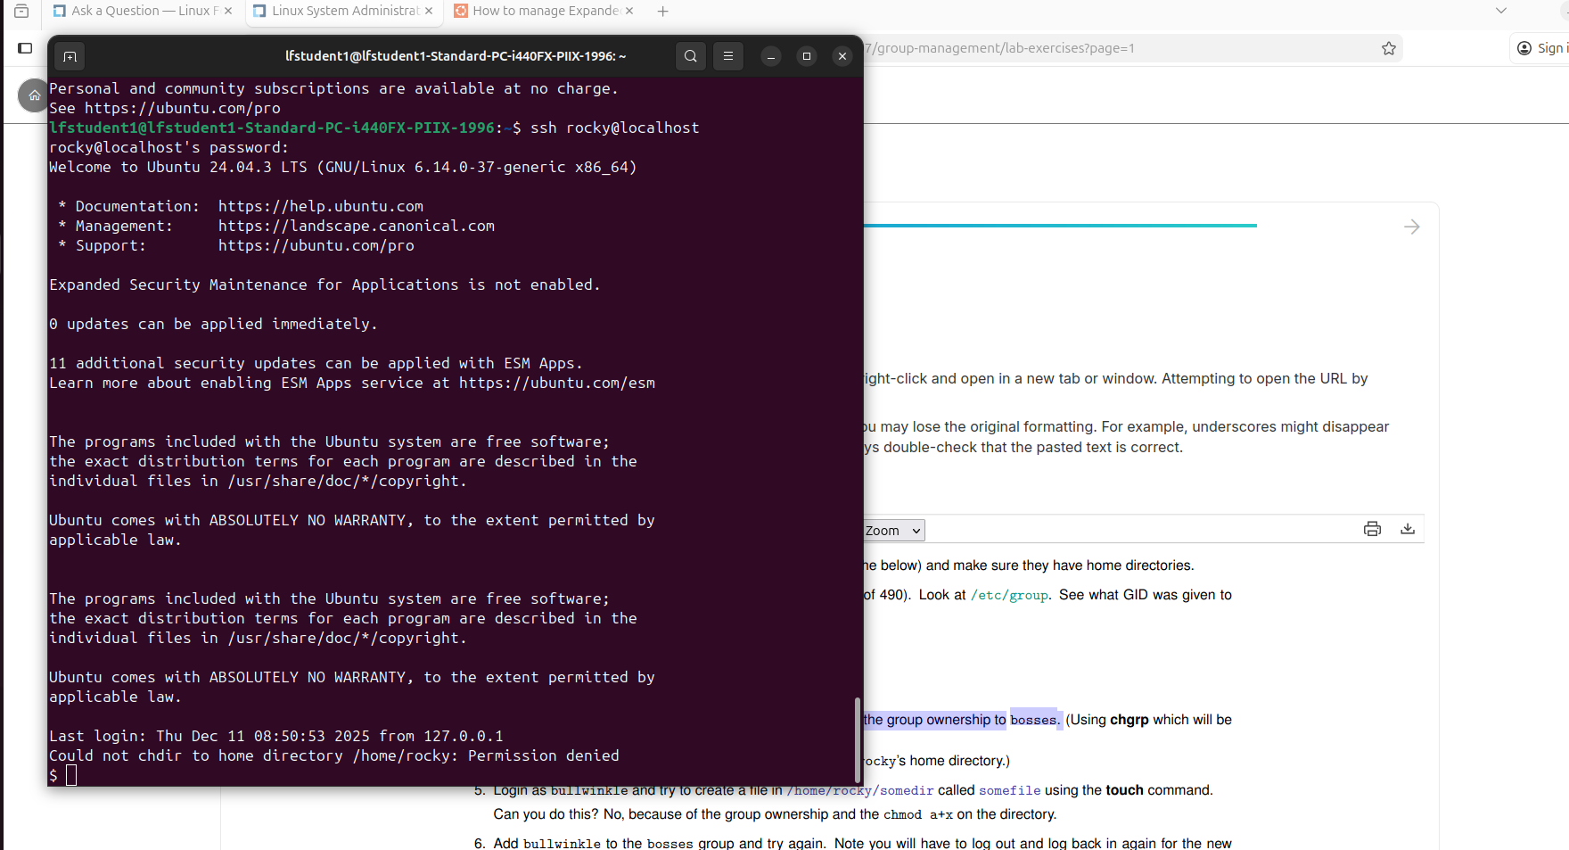Close the terminal window
Screen dimensions: 1569x850
(x=842, y=56)
